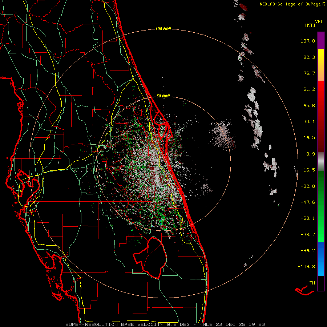Select the 76.7 scale value
Screen dimensions: 327x327
tap(309, 73)
